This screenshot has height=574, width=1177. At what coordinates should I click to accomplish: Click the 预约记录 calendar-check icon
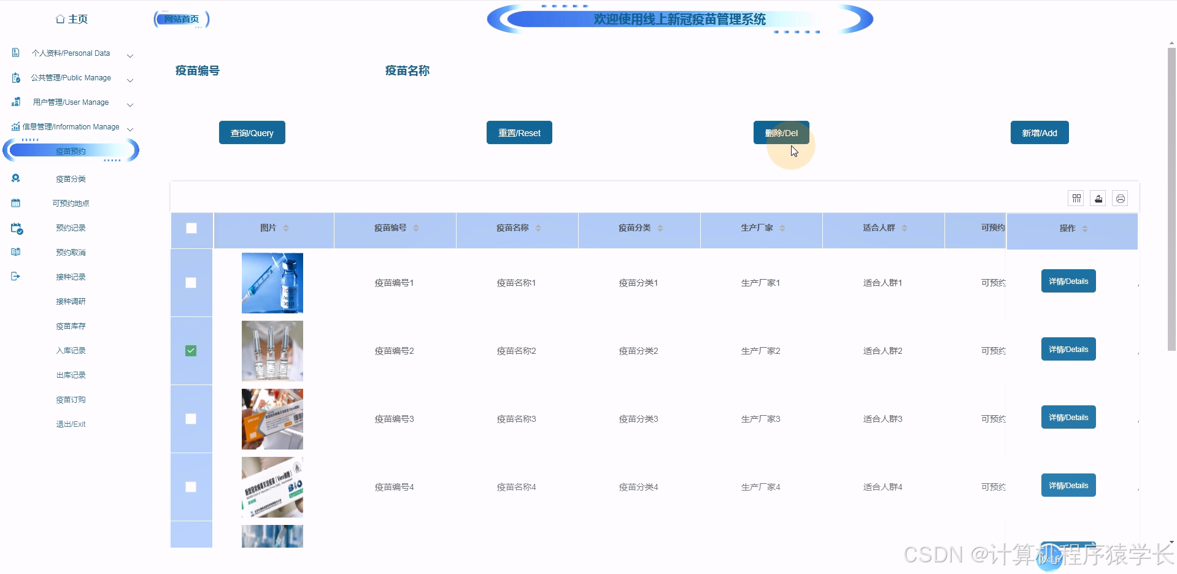[x=16, y=228]
